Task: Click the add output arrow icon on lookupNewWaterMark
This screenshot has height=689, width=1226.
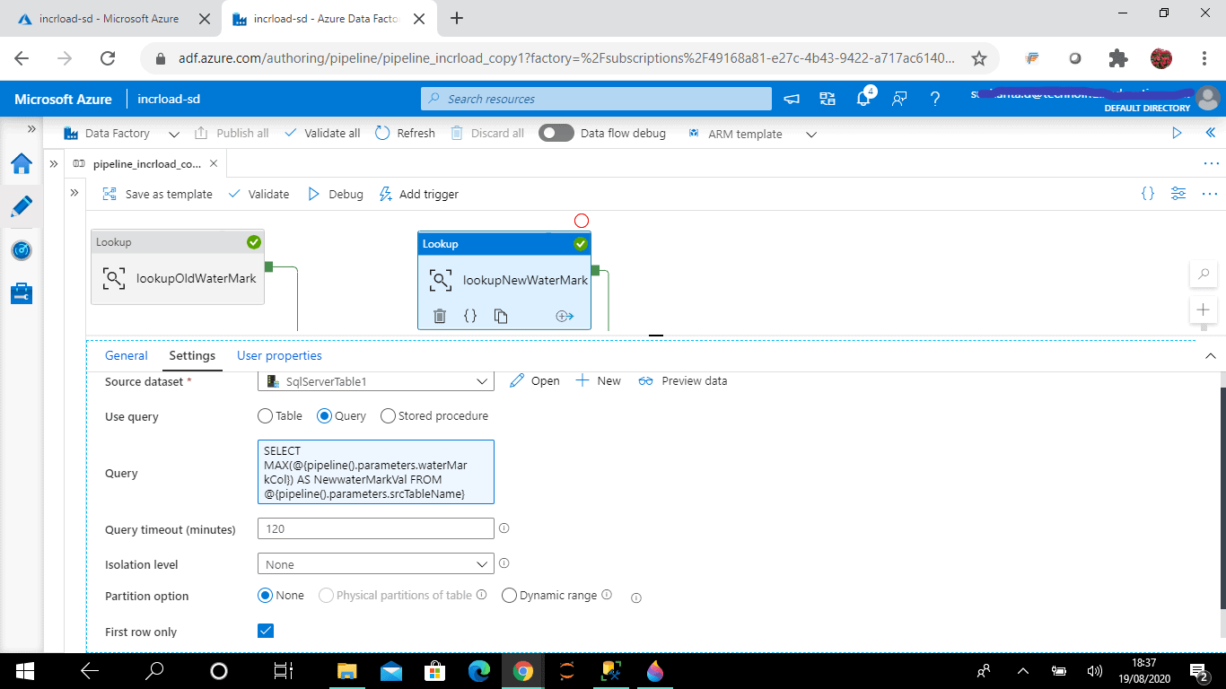Action: coord(565,316)
